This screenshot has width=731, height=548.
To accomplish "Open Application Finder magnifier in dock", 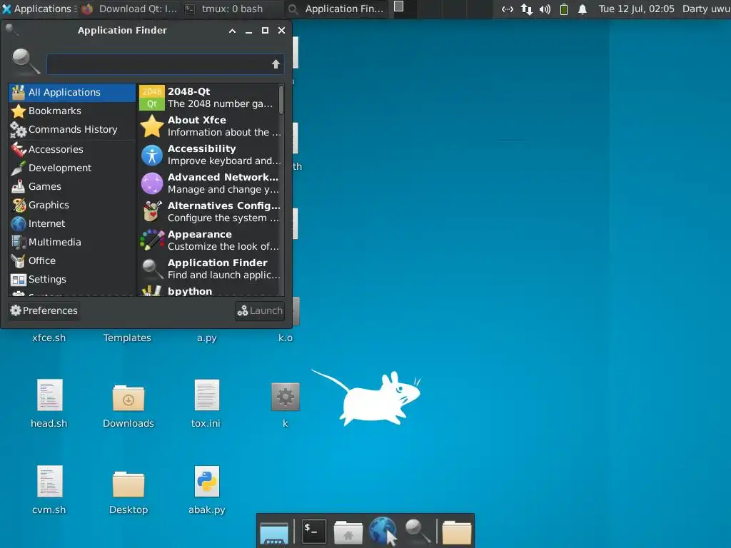I will click(417, 531).
